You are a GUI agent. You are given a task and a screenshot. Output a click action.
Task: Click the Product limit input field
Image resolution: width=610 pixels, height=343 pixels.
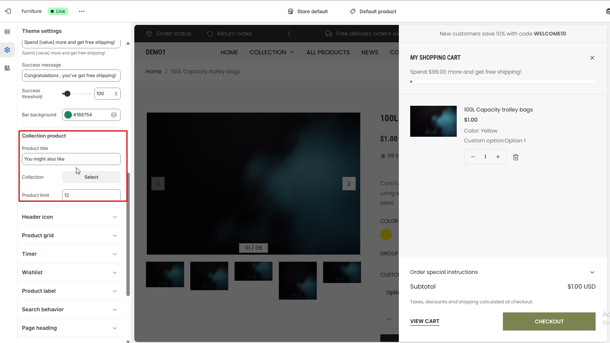coord(91,195)
